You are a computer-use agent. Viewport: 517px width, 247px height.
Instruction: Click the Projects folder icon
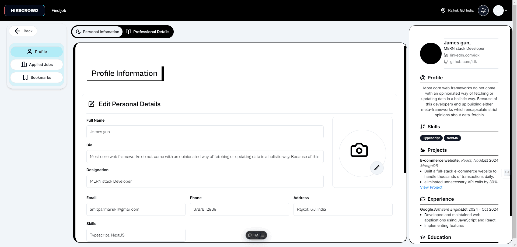pyautogui.click(x=423, y=150)
